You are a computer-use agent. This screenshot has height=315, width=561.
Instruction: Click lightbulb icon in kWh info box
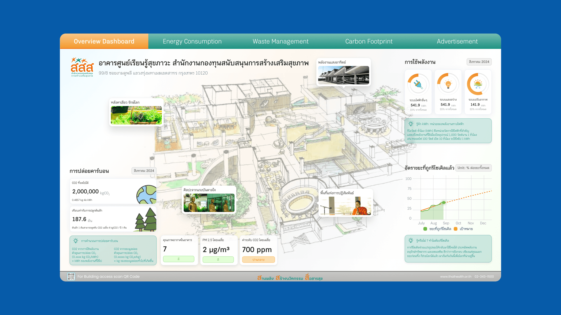(x=411, y=124)
